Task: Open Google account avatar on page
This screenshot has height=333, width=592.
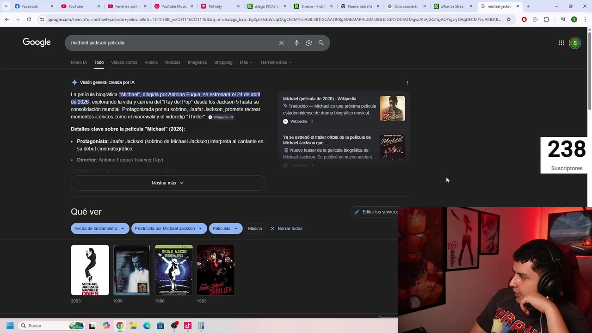Action: click(x=575, y=43)
